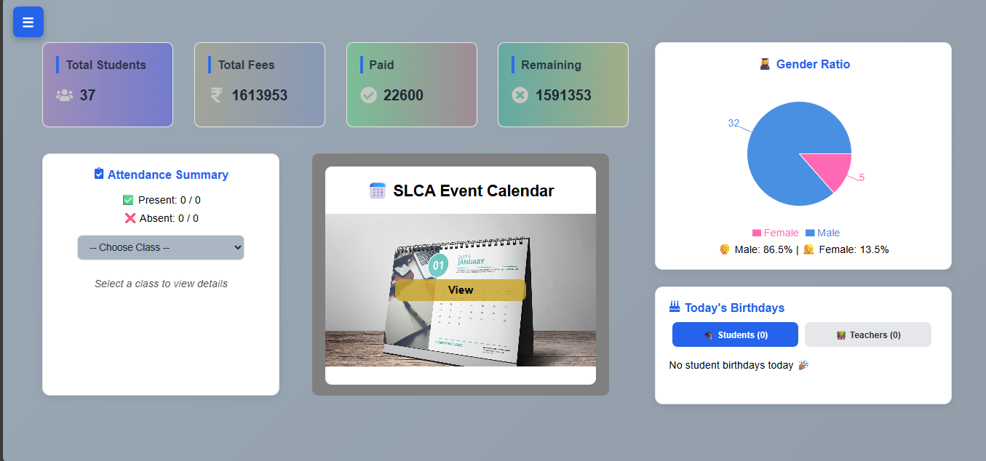
Task: Click the desk calendar image
Action: [461, 290]
